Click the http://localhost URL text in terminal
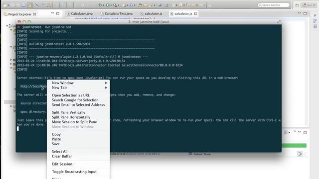Screen dimensions: 319x179 [x=33, y=86]
